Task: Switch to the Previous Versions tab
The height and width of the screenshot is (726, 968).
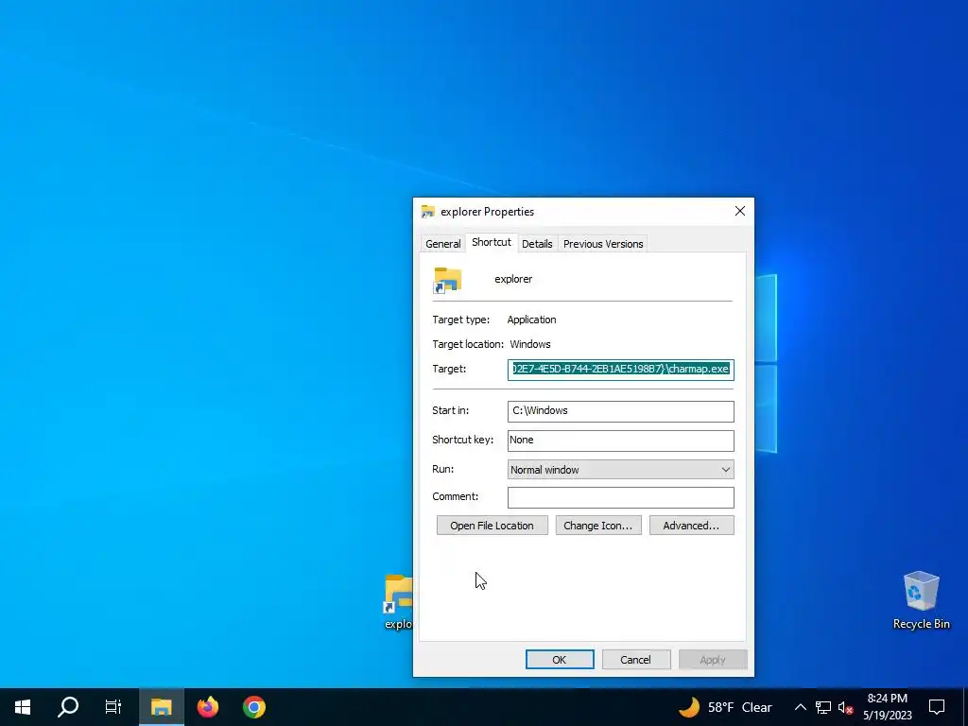Action: [603, 244]
